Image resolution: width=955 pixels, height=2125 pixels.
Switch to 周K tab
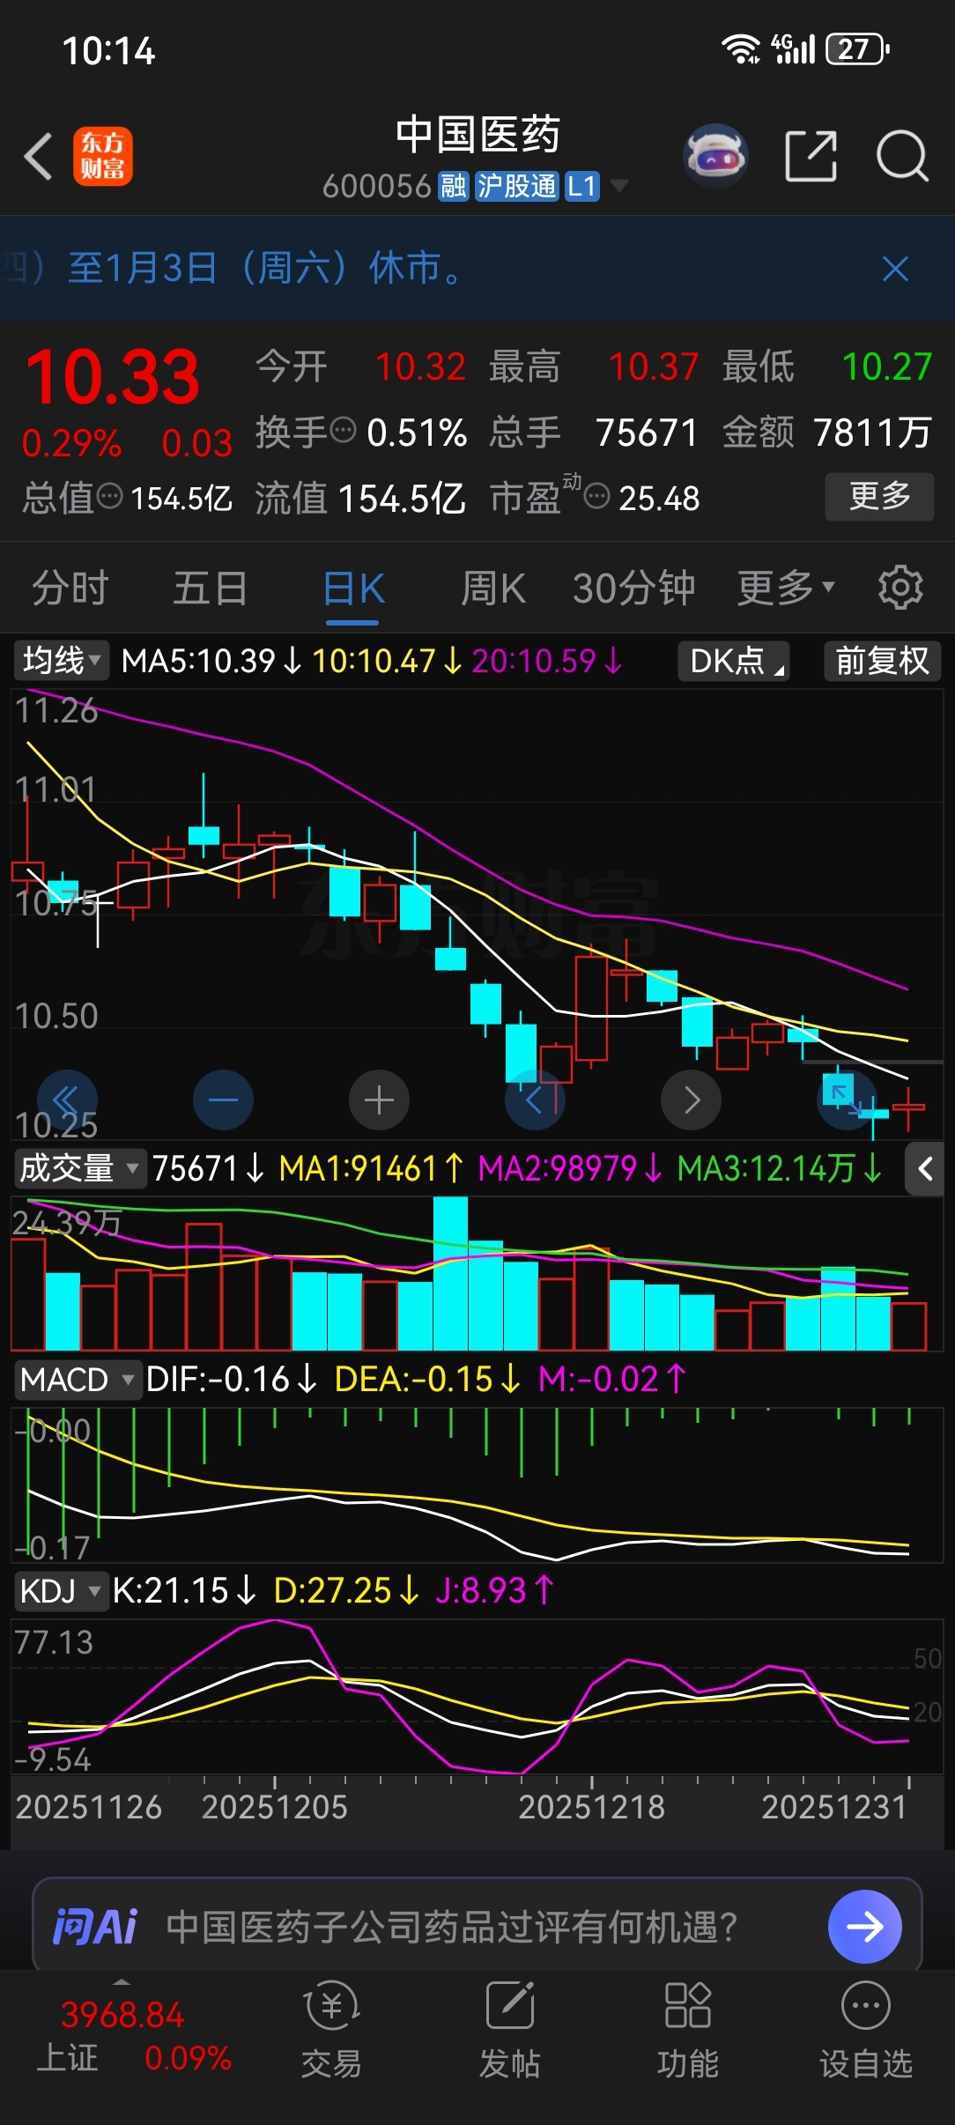click(x=493, y=587)
